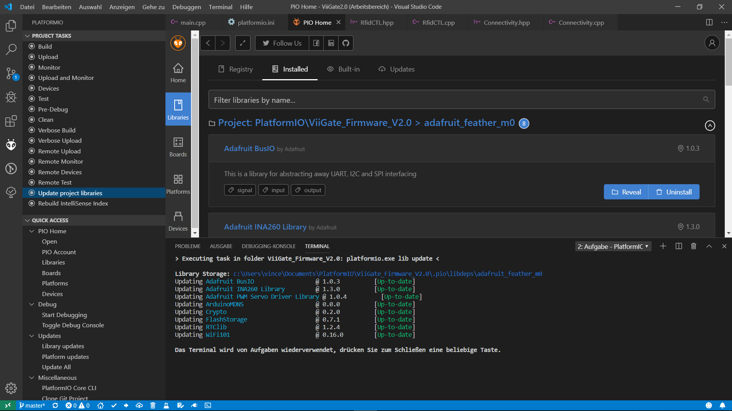Build the project via the status bar checkmark

(x=114, y=405)
